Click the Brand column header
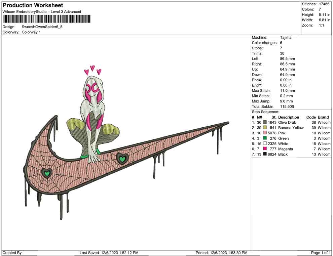 pyautogui.click(x=323, y=117)
